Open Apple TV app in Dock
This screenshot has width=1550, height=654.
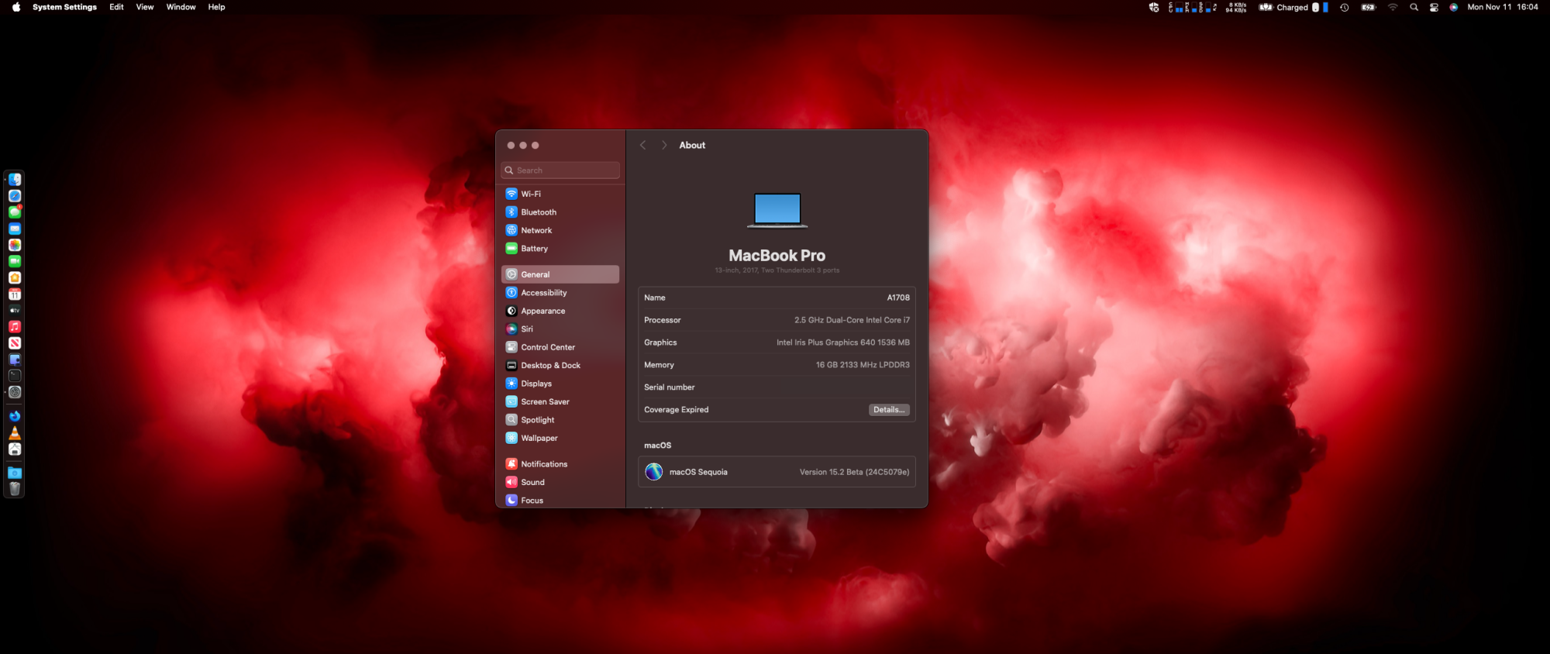pyautogui.click(x=15, y=310)
